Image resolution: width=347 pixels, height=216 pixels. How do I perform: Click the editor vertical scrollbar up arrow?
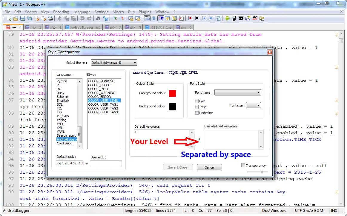click(341, 34)
